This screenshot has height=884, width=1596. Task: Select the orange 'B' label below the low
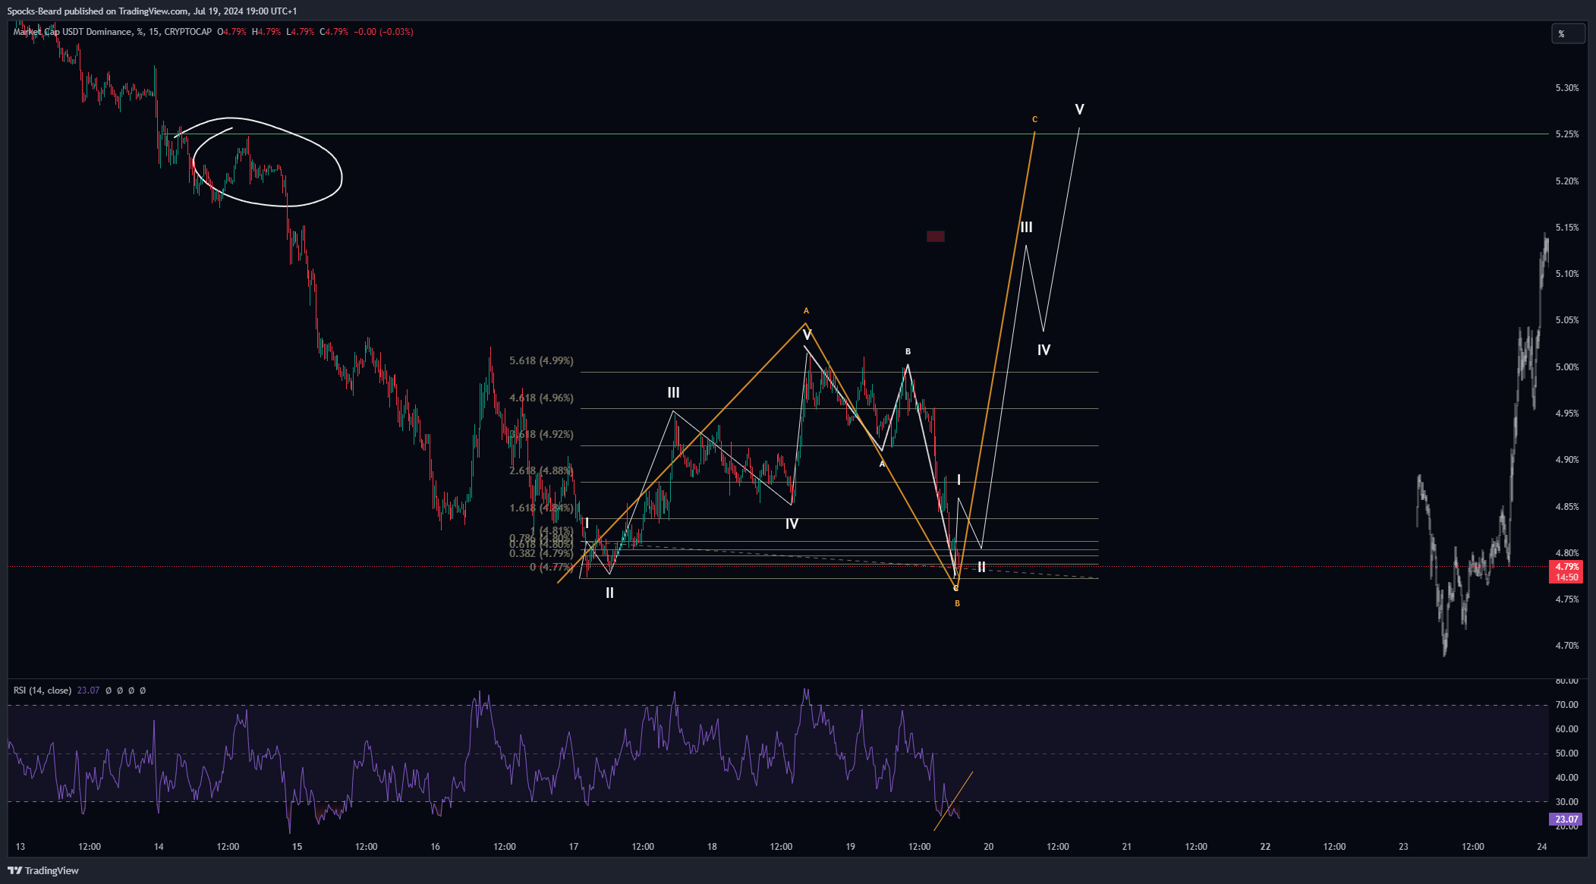click(x=957, y=603)
